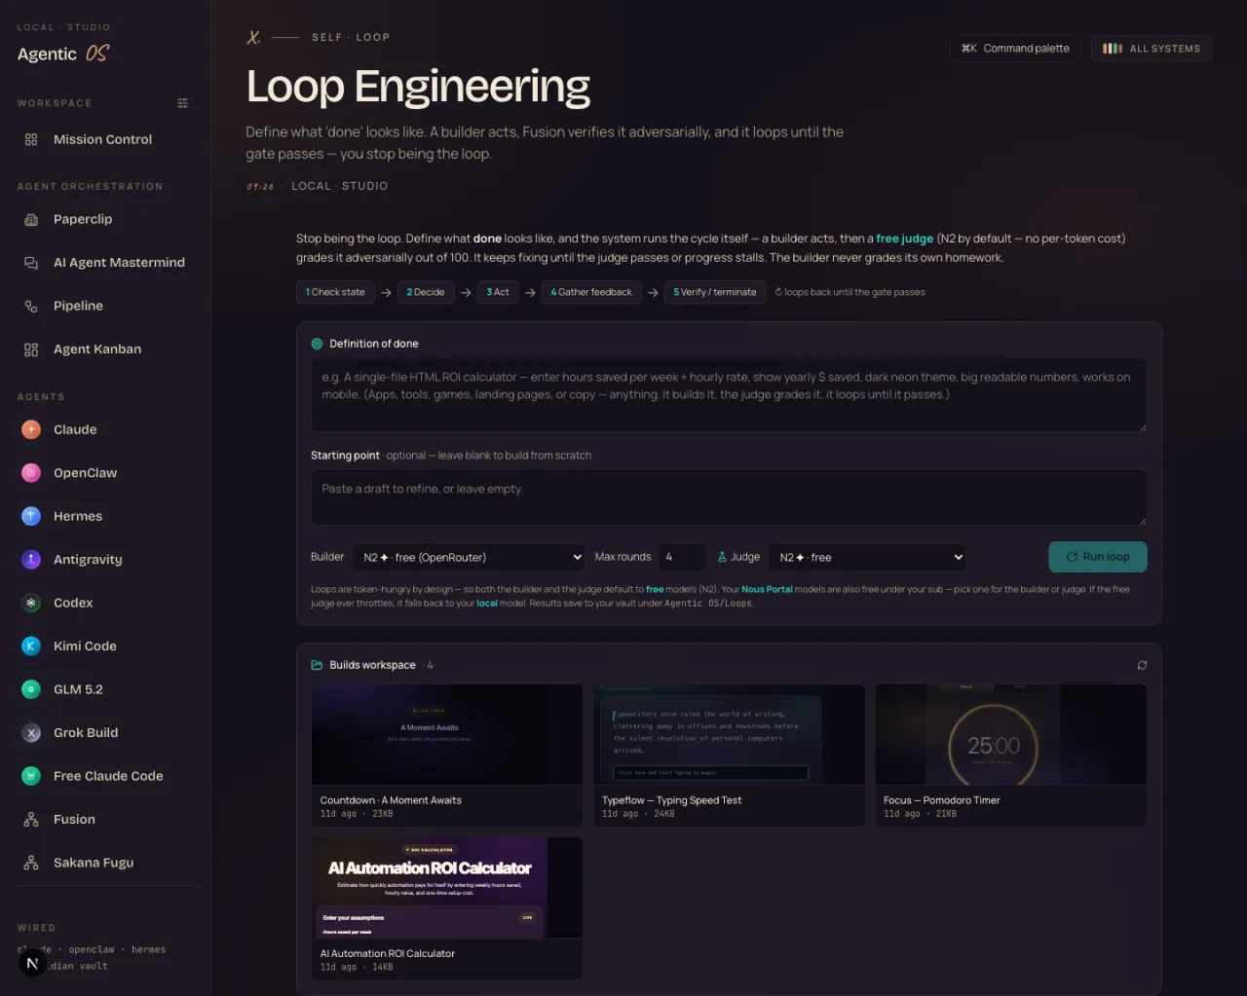Image resolution: width=1247 pixels, height=996 pixels.
Task: Click the '11d ago · 21KB' Pomodoro metadata
Action: (x=920, y=814)
